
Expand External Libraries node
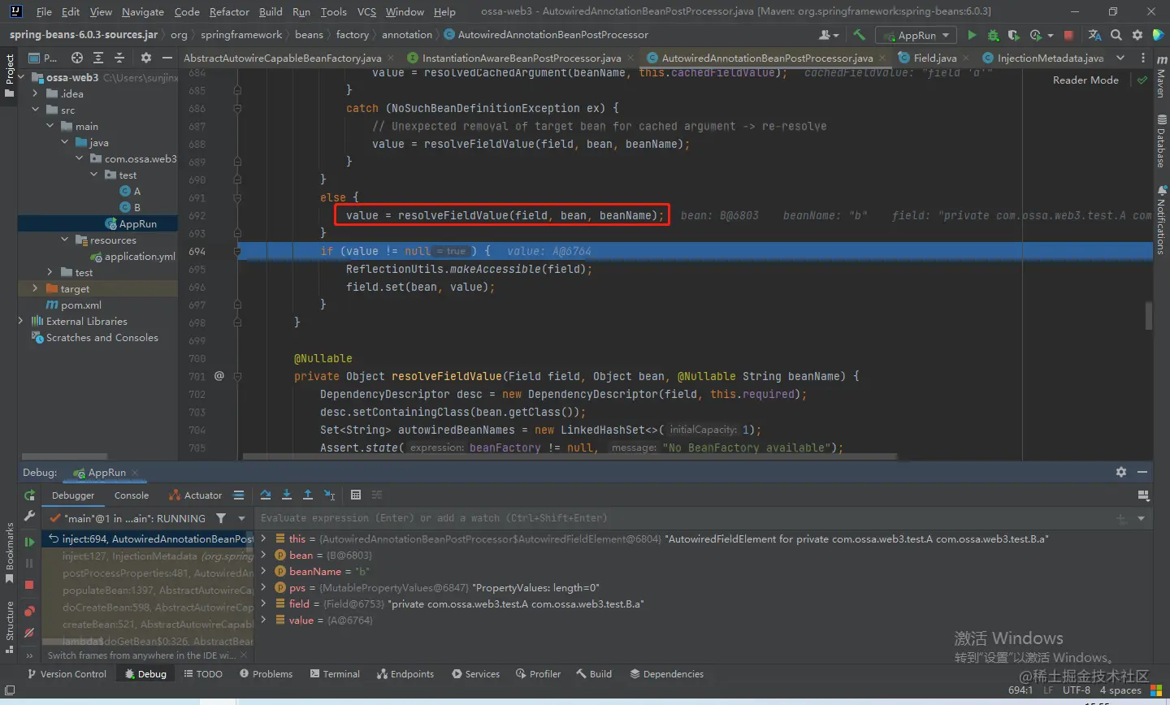pos(20,321)
